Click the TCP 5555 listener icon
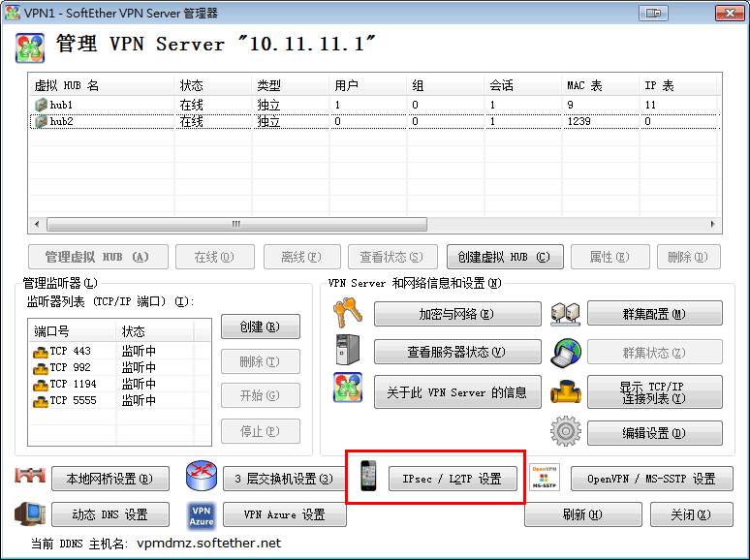Viewport: 750px width, 560px height. coord(40,401)
